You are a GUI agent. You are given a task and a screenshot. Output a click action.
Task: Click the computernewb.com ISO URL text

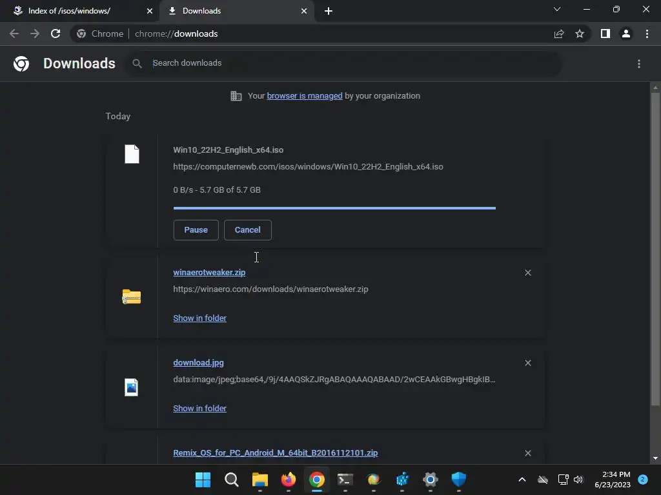308,167
